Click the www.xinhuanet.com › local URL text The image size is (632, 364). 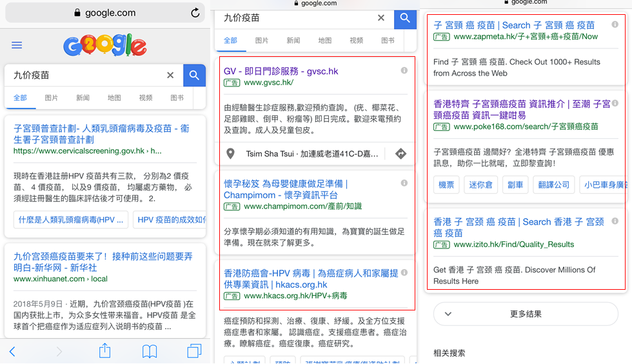(61, 279)
